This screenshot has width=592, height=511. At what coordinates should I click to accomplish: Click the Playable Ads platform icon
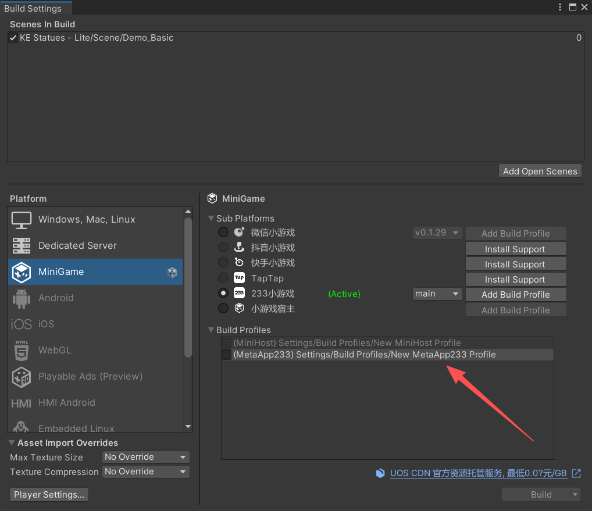tap(22, 377)
